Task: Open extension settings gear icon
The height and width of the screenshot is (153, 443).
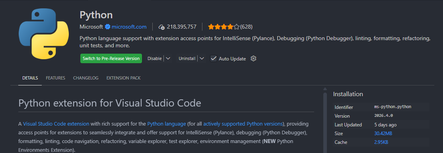Action: [x=253, y=58]
